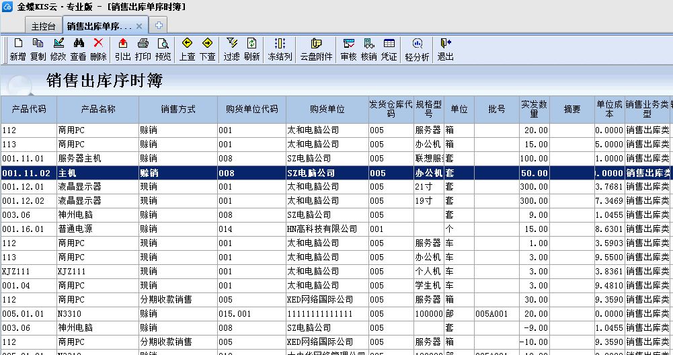Click the 服务器主机 product name cell

pos(98,159)
